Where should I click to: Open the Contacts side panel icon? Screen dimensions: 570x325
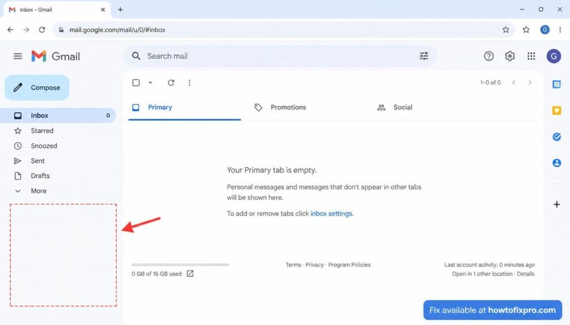(x=557, y=163)
